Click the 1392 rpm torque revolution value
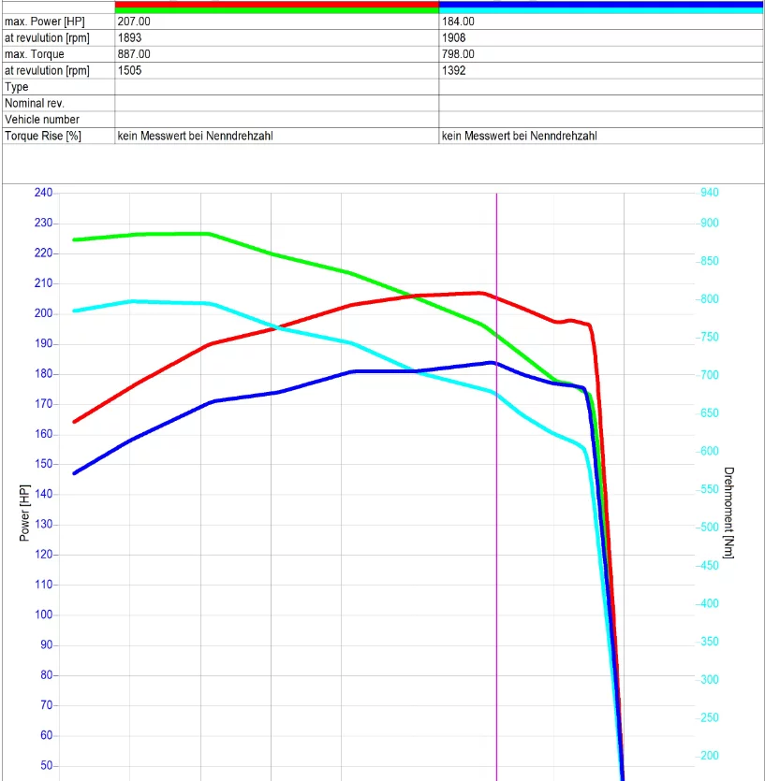This screenshot has height=781, width=765. 454,70
